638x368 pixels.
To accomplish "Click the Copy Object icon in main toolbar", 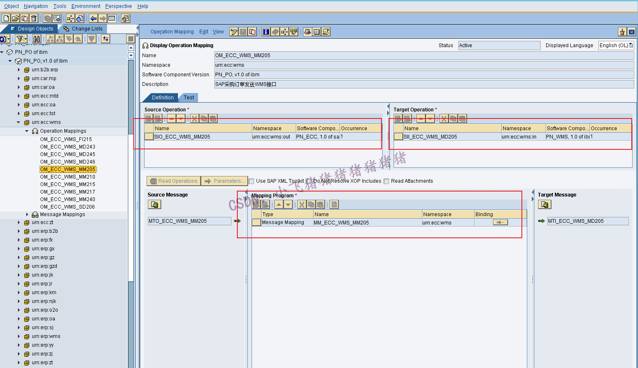I will 25,18.
